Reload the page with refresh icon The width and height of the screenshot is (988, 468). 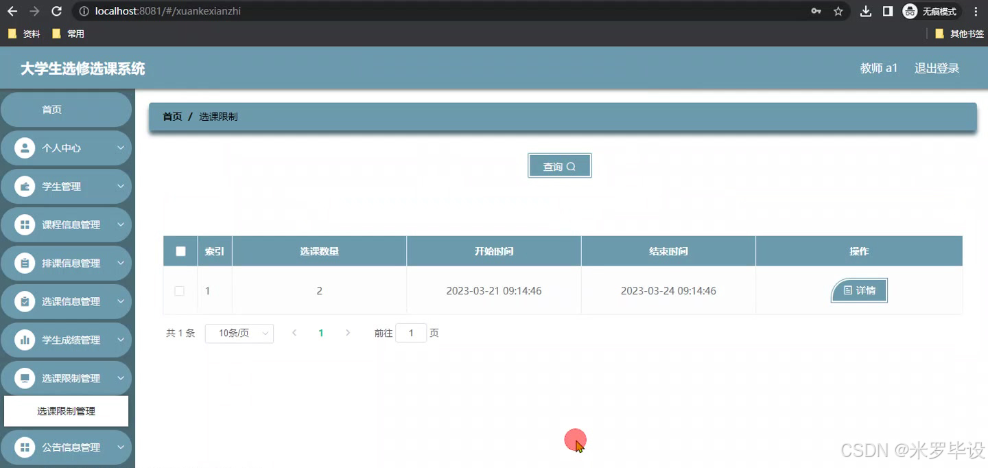[57, 11]
